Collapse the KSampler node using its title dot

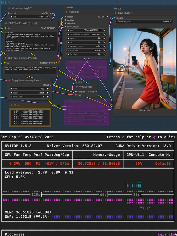click(x=66, y=12)
